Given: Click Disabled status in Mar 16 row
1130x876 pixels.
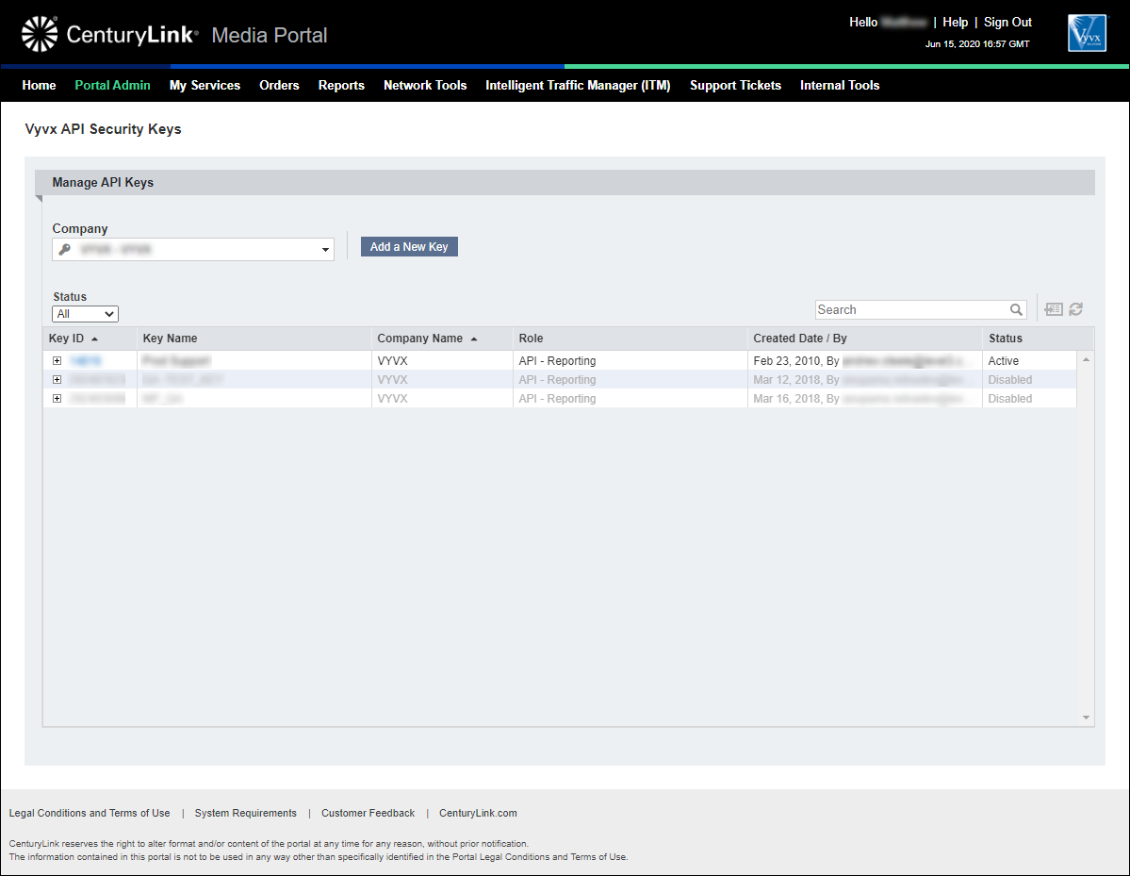Looking at the screenshot, I should 1009,398.
